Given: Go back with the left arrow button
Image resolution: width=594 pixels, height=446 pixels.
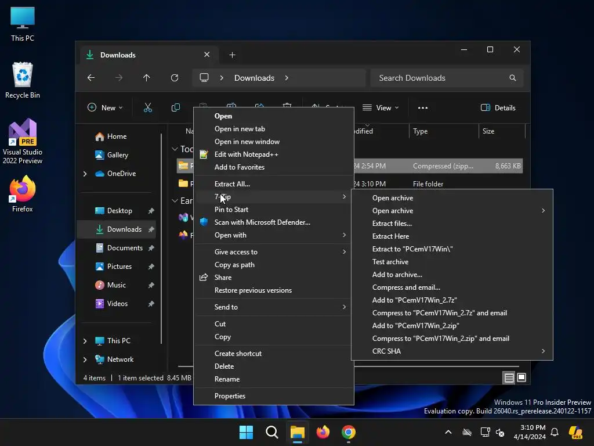Looking at the screenshot, I should 91,78.
